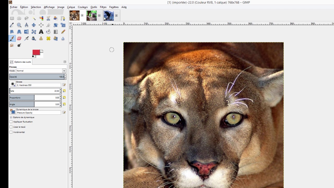The width and height of the screenshot is (334, 188).
Task: Select the Ellipse Select tool
Action: tap(19, 18)
